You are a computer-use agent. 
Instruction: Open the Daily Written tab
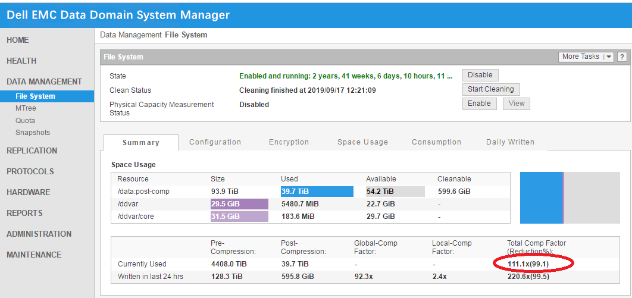[510, 142]
